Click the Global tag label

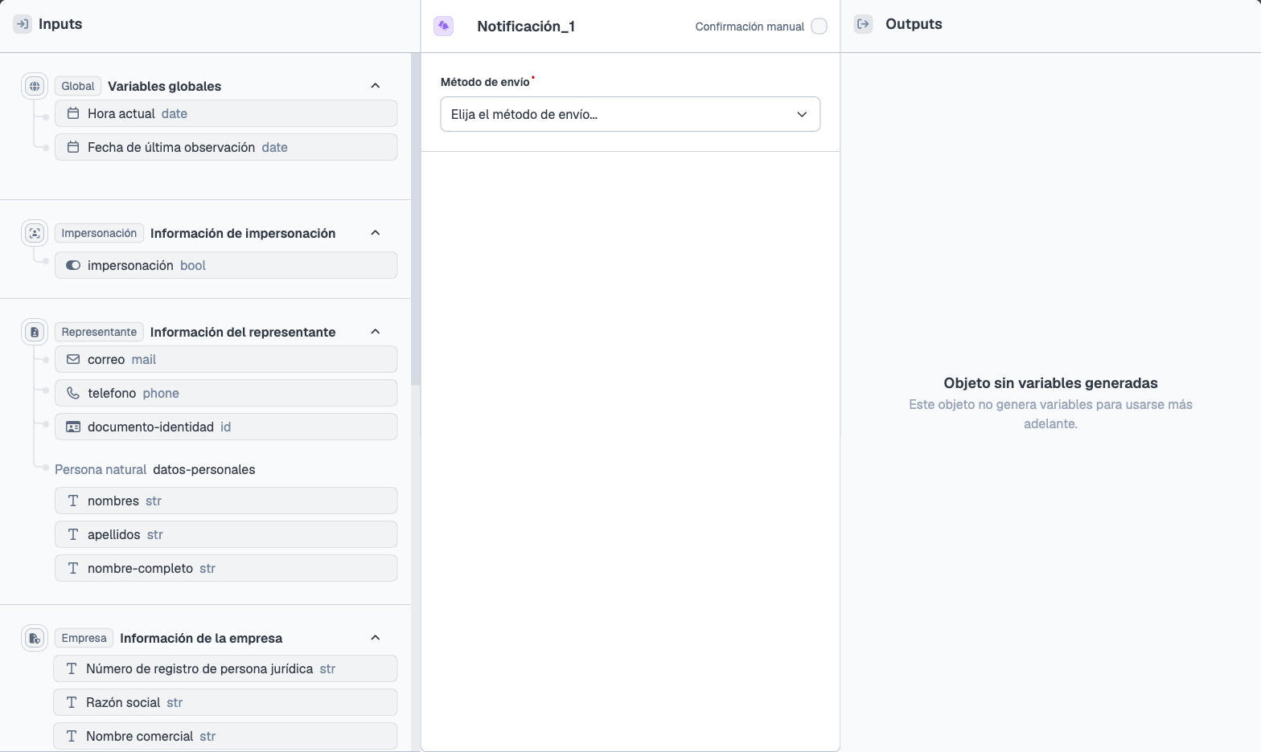(78, 86)
